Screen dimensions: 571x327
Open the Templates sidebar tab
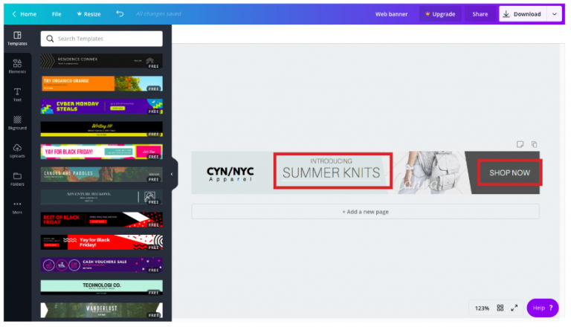click(x=17, y=38)
